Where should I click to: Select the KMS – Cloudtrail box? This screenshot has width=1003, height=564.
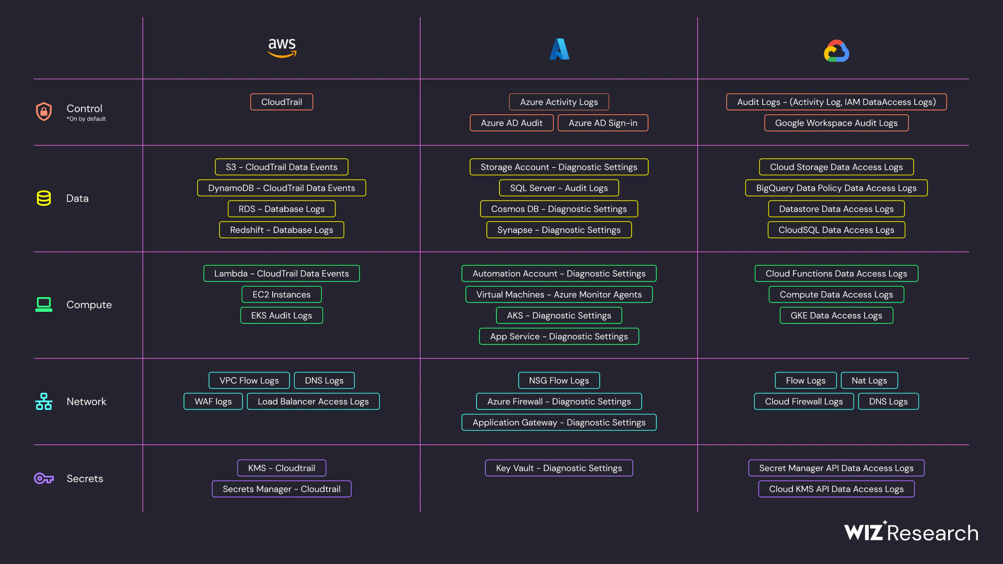pyautogui.click(x=282, y=468)
